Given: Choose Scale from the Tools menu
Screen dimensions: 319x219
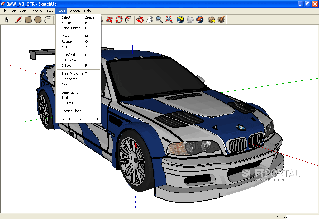Looking at the screenshot, I should point(78,47).
